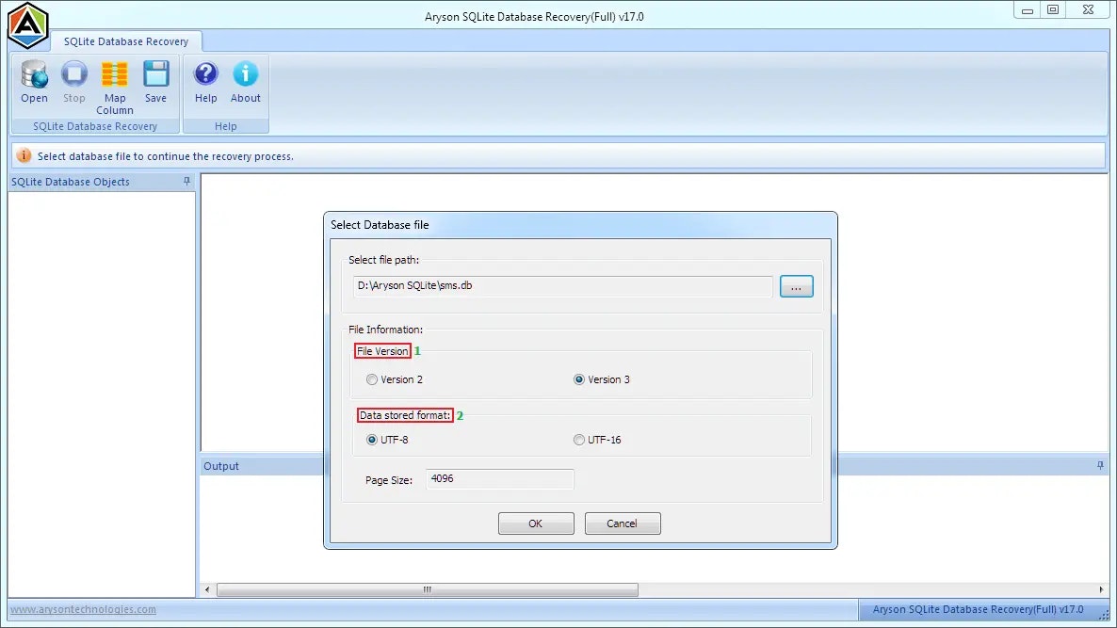Visit www.arysontechnologies.com link
1117x628 pixels.
(83, 609)
